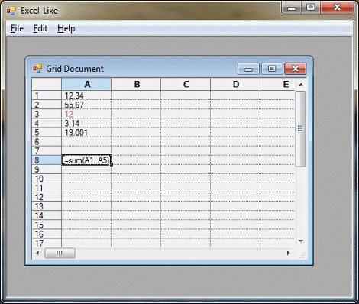The height and width of the screenshot is (304, 359).
Task: Select cell A1 with value 12.34
Action: point(86,95)
